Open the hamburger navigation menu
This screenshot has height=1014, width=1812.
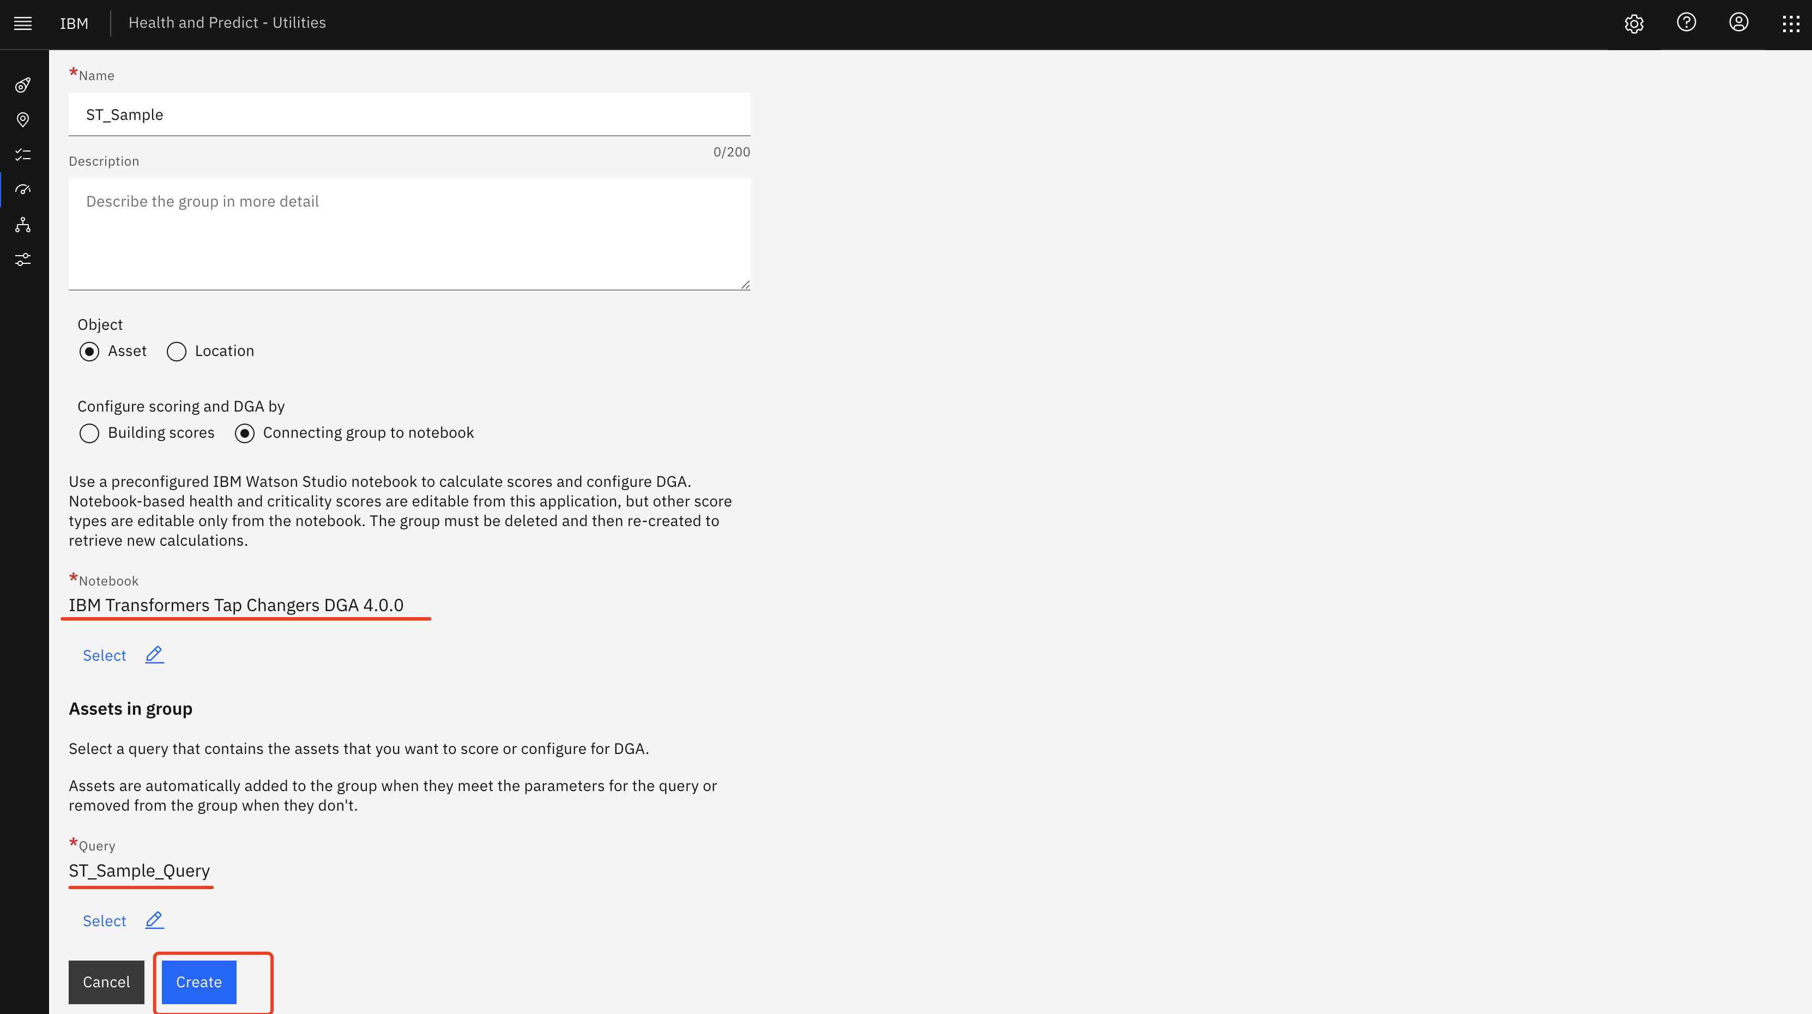pyautogui.click(x=23, y=23)
